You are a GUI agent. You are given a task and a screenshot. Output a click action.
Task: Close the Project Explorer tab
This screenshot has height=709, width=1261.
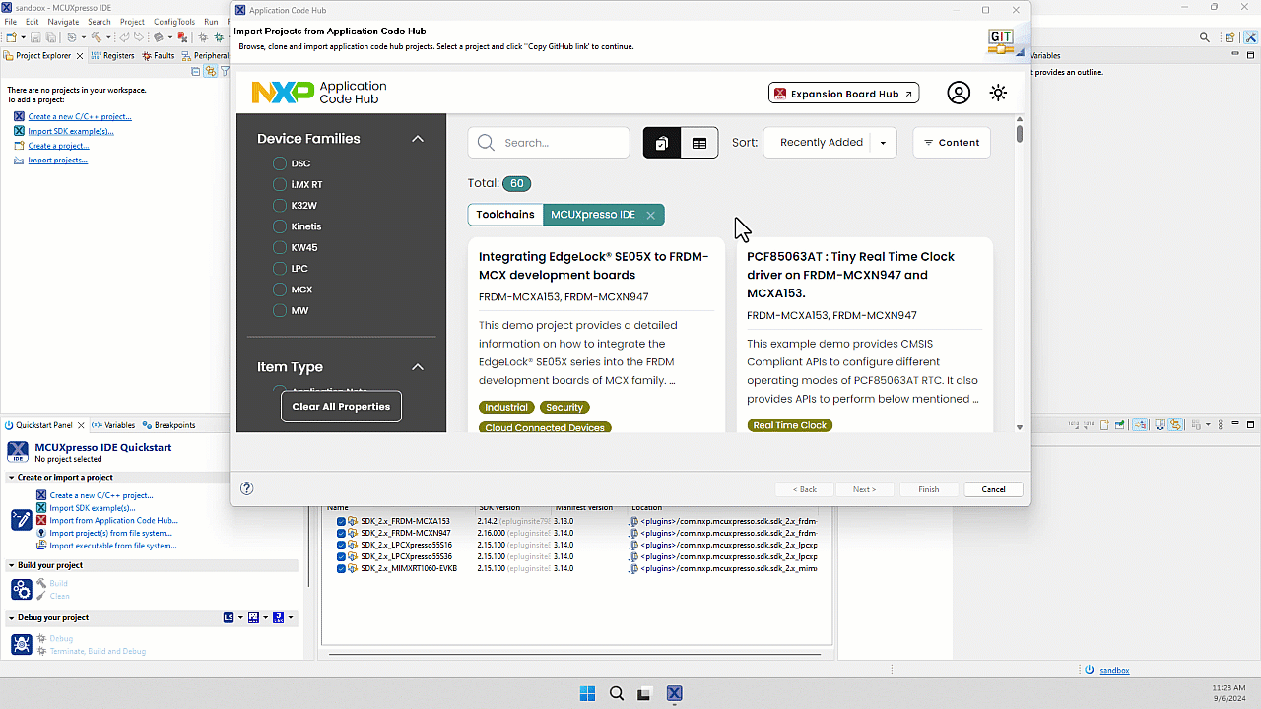point(80,56)
